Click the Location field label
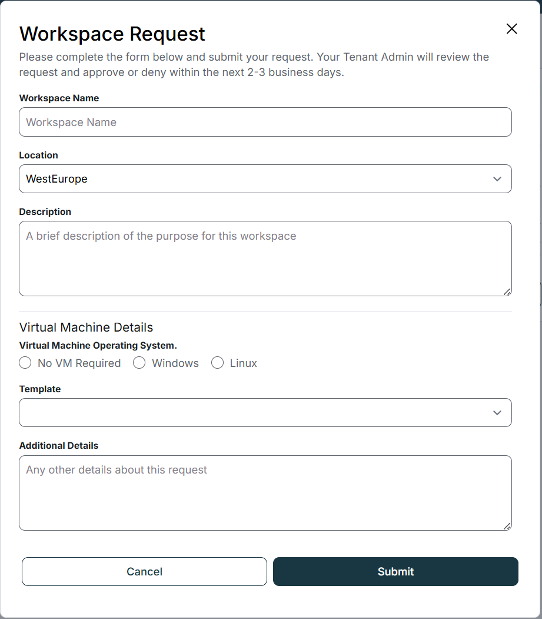 click(39, 155)
